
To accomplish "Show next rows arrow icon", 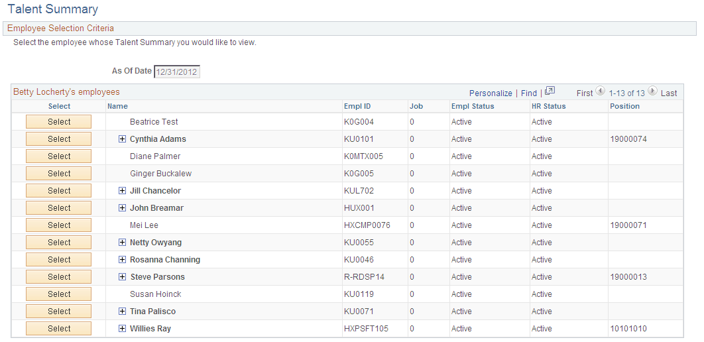I will point(653,91).
